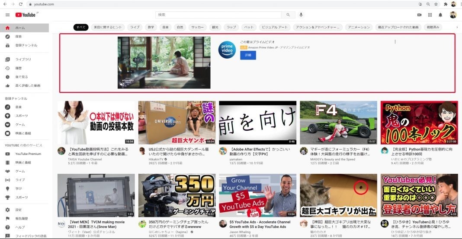Open the $5 YouTube Ads video title
The height and width of the screenshot is (239, 462).
[260, 224]
